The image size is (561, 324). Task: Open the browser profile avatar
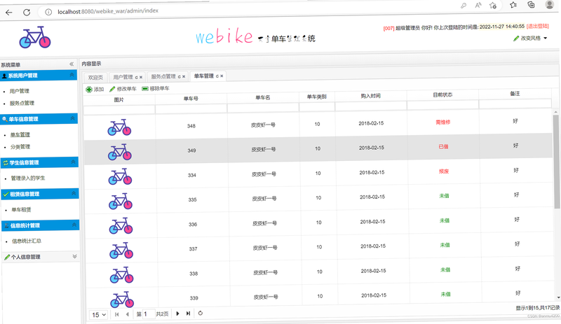click(550, 4)
